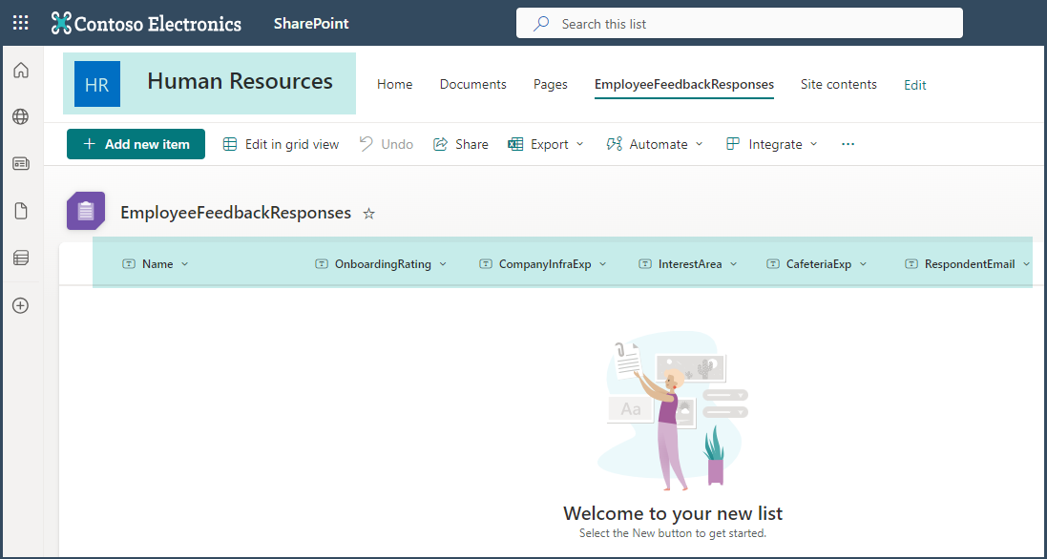Go to the Documents navigation tab

(472, 84)
